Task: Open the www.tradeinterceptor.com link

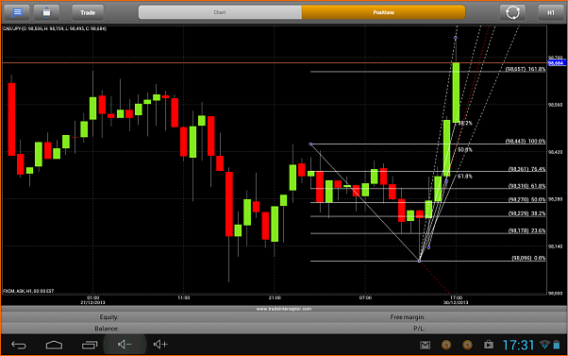Action: click(284, 309)
